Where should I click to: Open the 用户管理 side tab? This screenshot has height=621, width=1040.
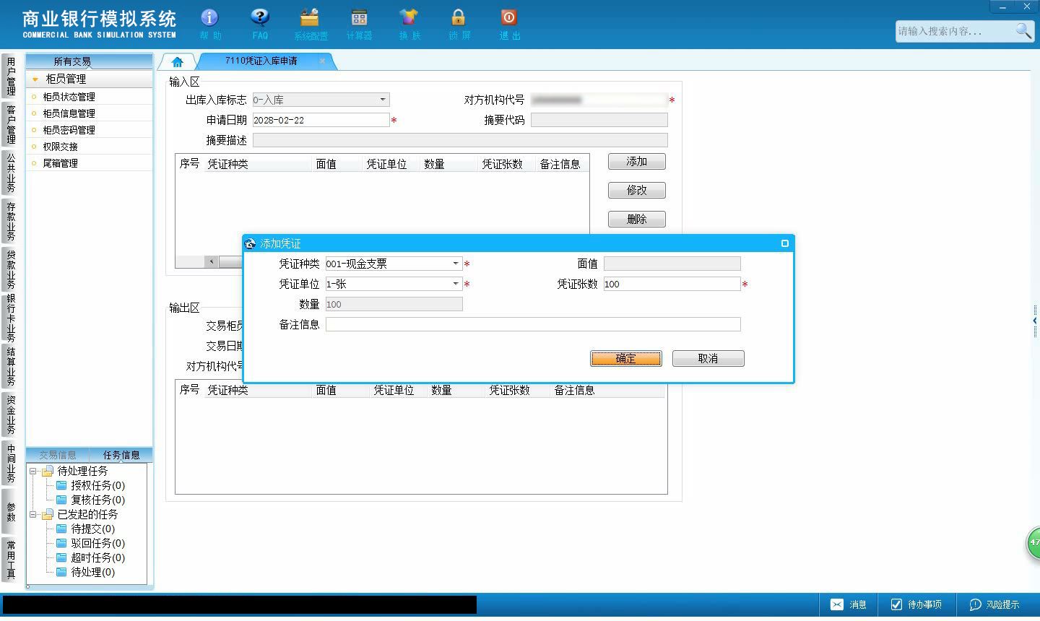(x=11, y=77)
